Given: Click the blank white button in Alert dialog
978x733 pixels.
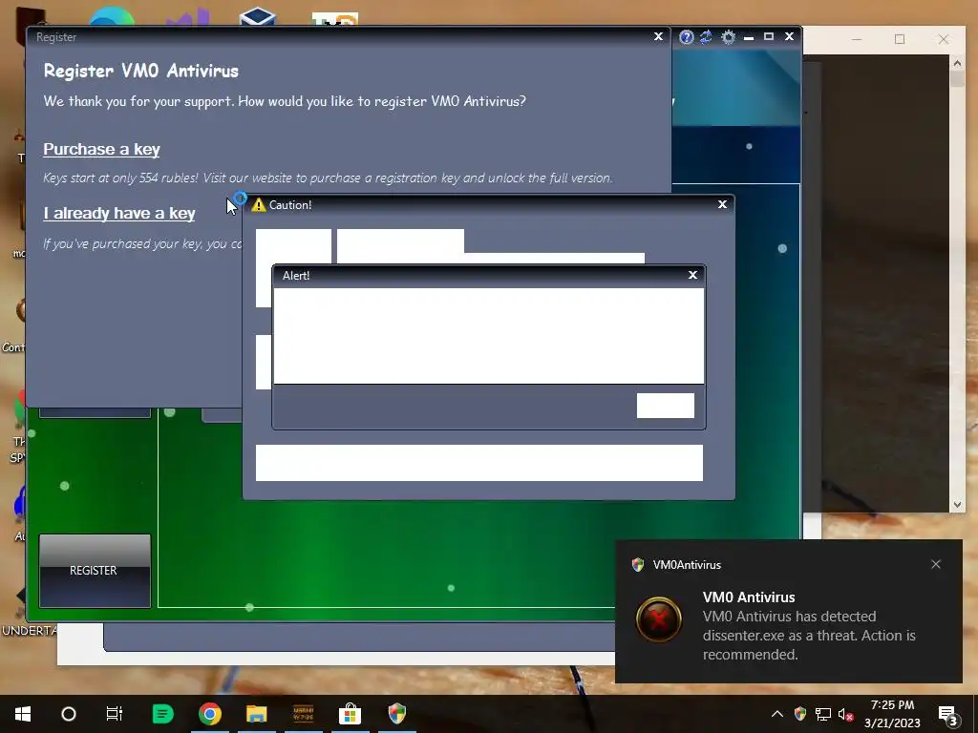Looking at the screenshot, I should coord(666,406).
